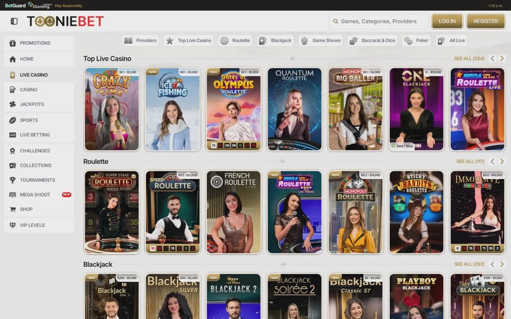Open Jackpots clover icon in sidebar
Viewport: 511px width, 319px height.
(x=12, y=104)
